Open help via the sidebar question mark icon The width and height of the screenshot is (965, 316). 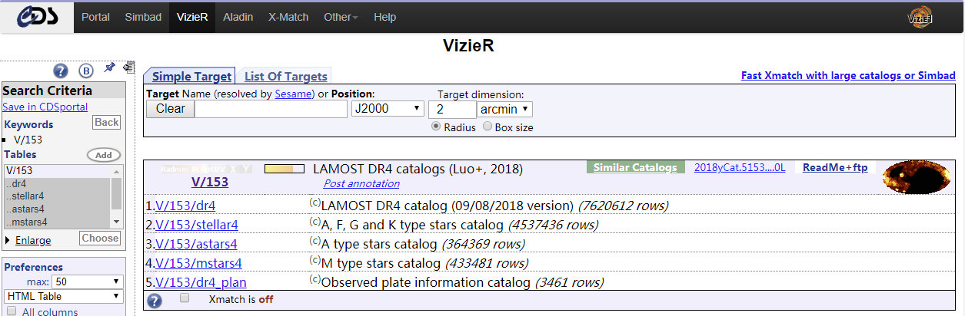tap(61, 71)
